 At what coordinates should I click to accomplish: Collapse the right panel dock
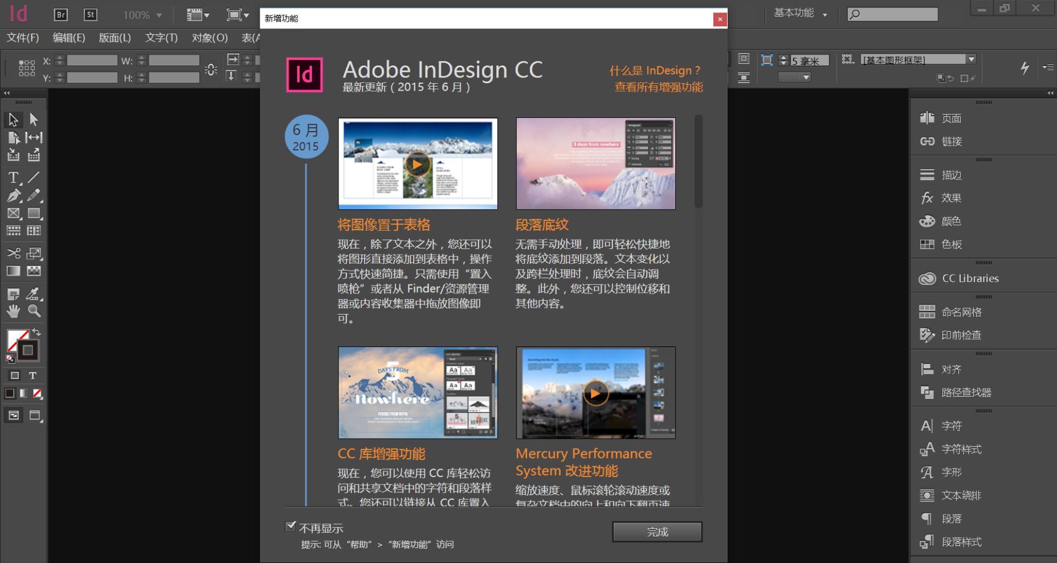1050,93
